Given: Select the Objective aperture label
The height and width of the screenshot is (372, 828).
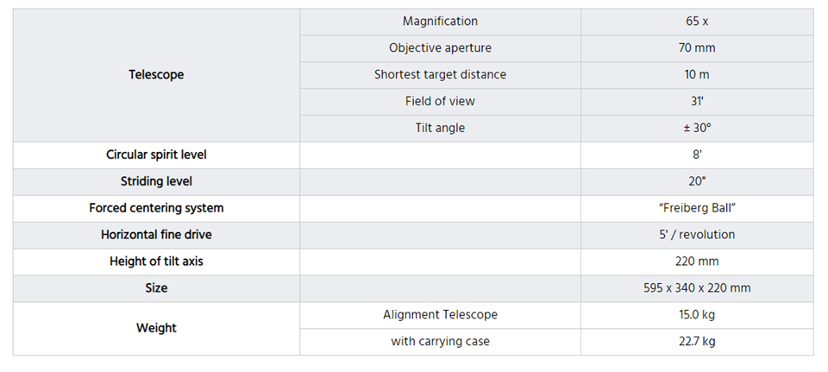Looking at the screenshot, I should [440, 47].
